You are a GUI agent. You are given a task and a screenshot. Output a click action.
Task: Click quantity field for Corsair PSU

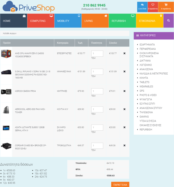[97, 146]
